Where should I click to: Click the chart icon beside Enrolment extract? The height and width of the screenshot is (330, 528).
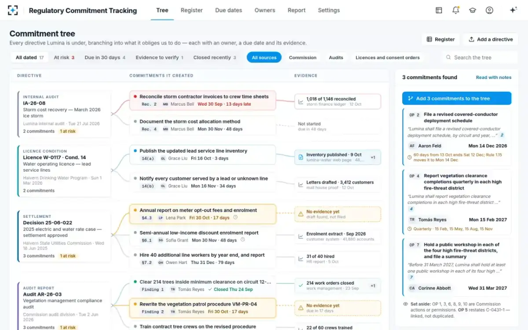pyautogui.click(x=301, y=237)
